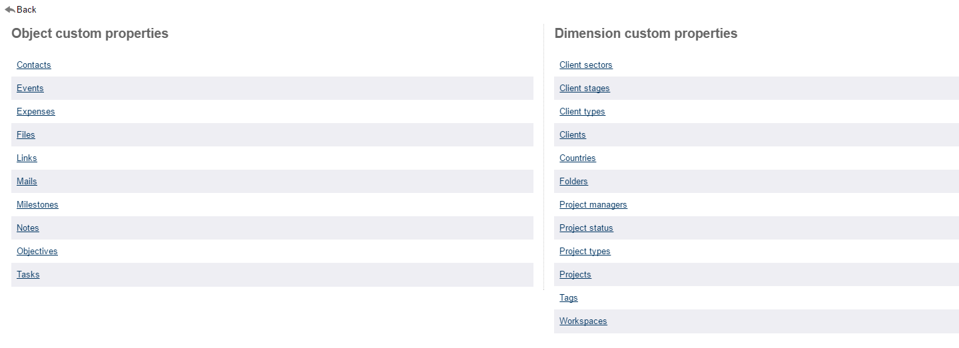Click the Back arrow icon
Image resolution: width=959 pixels, height=348 pixels.
10,9
